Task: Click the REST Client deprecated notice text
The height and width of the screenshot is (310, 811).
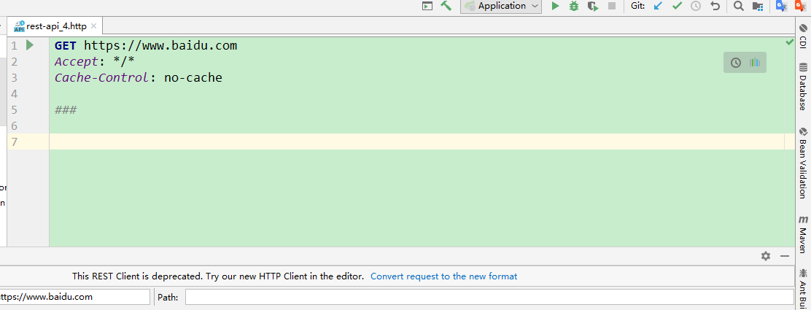Action: pos(218,276)
